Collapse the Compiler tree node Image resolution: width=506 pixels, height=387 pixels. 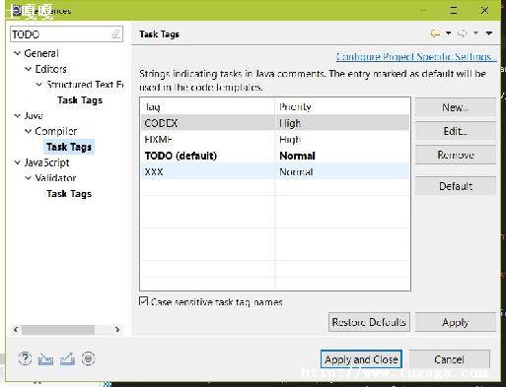[x=29, y=131]
